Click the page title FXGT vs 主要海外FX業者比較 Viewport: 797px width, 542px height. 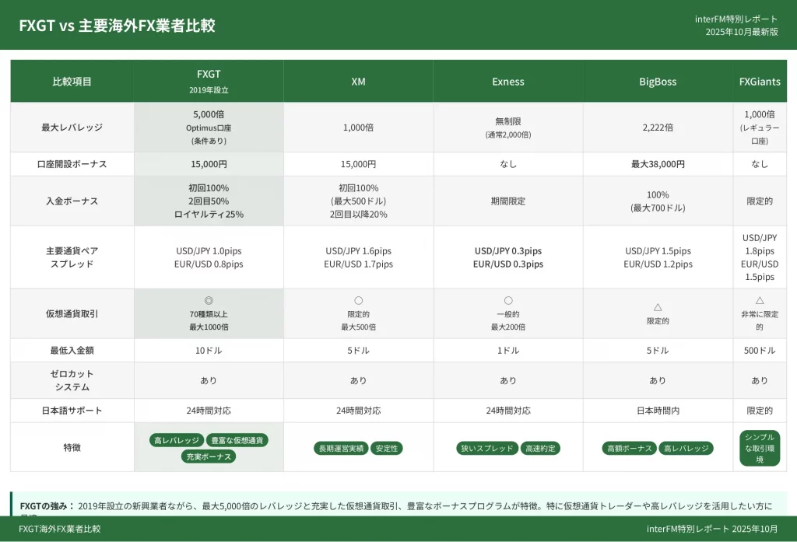117,25
